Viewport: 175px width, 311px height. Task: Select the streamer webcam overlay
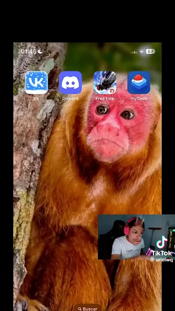pyautogui.click(x=136, y=237)
